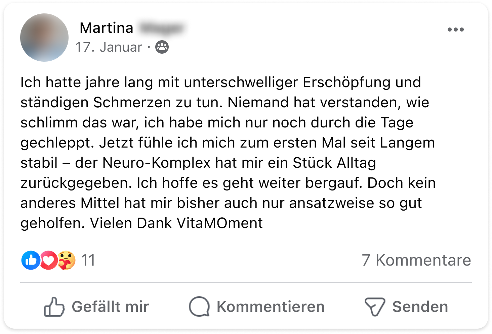Click the outlined thumbs-up icon

point(54,307)
